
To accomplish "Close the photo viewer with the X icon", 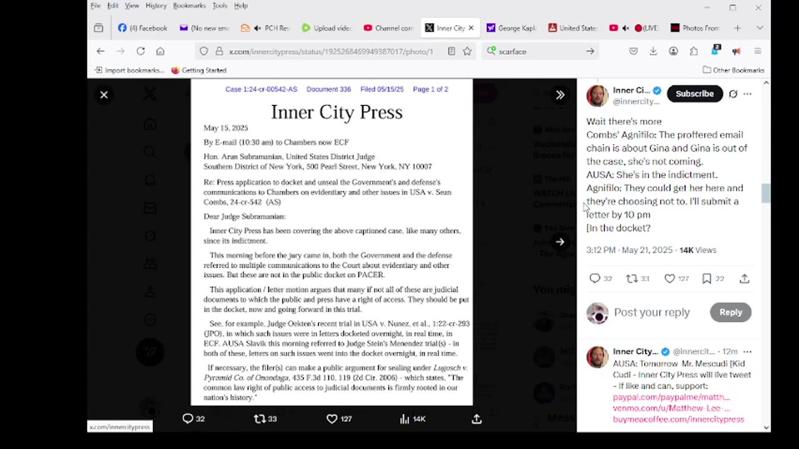I will (x=104, y=95).
